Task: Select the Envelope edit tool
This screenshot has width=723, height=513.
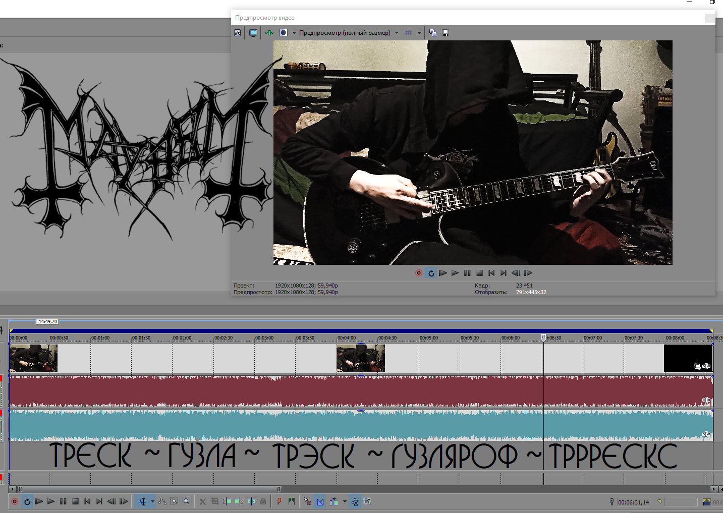Action: click(x=162, y=501)
